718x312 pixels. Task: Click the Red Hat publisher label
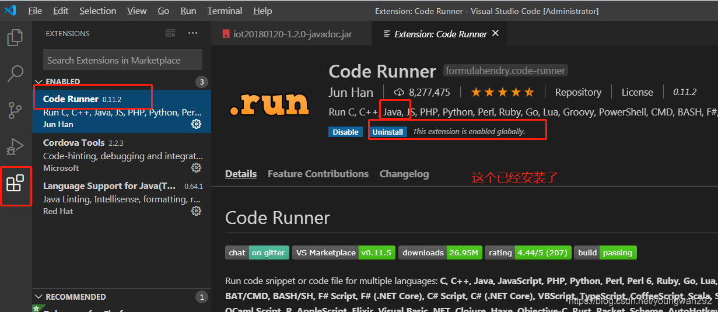tap(58, 211)
